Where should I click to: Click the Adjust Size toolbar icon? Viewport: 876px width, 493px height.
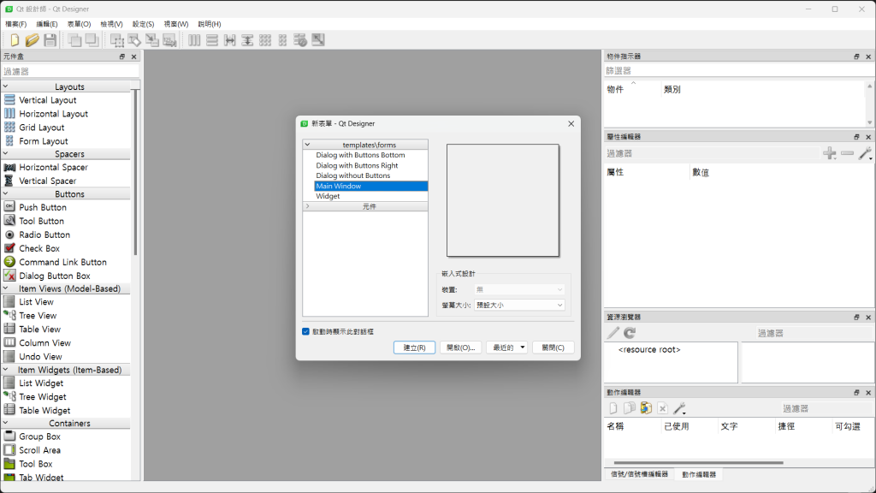(x=318, y=39)
